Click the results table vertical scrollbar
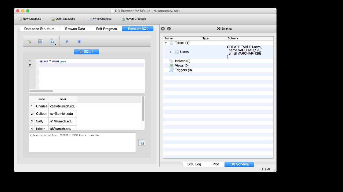This screenshot has height=192, width=343. click(143, 109)
